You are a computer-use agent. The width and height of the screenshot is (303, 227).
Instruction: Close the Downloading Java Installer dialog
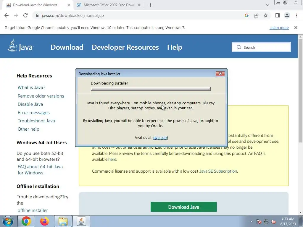tap(220, 74)
